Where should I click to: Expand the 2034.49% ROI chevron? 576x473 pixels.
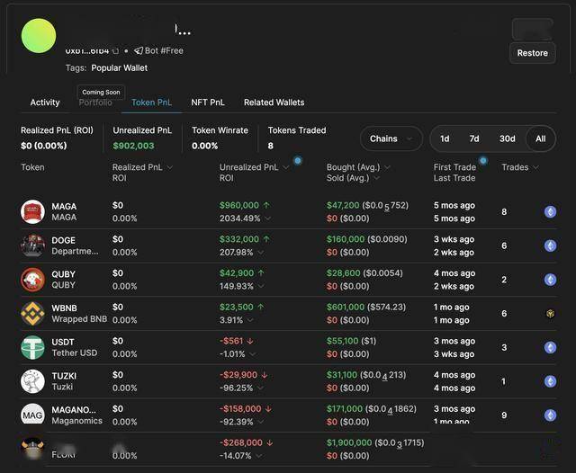268,219
